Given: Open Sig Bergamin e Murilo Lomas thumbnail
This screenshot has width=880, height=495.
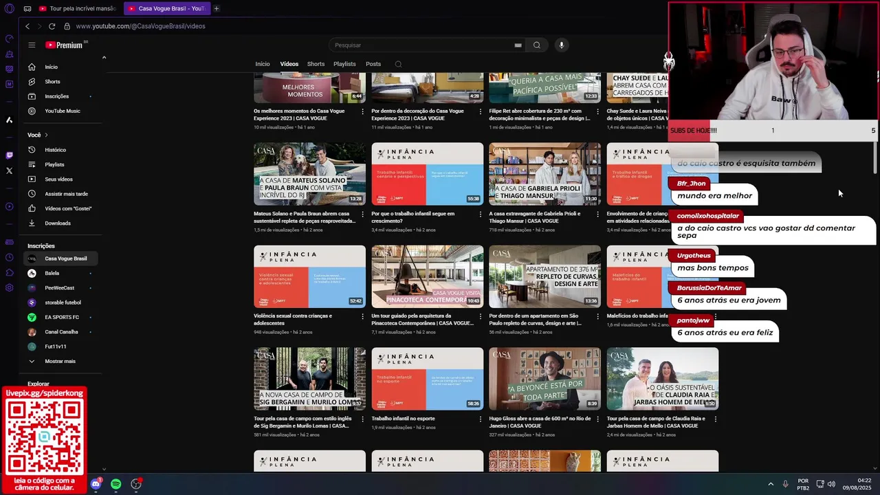Looking at the screenshot, I should (x=309, y=379).
